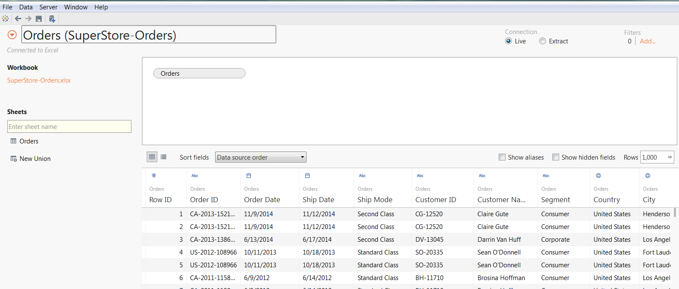Go back with the left arrow icon
Viewport: 679px width, 289px height.
click(18, 19)
